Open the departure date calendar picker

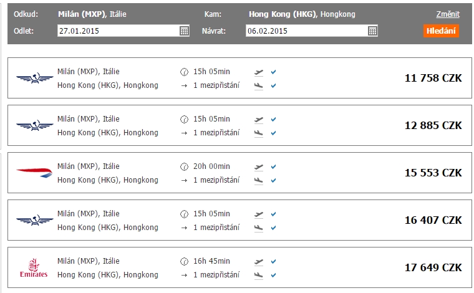[x=184, y=31]
